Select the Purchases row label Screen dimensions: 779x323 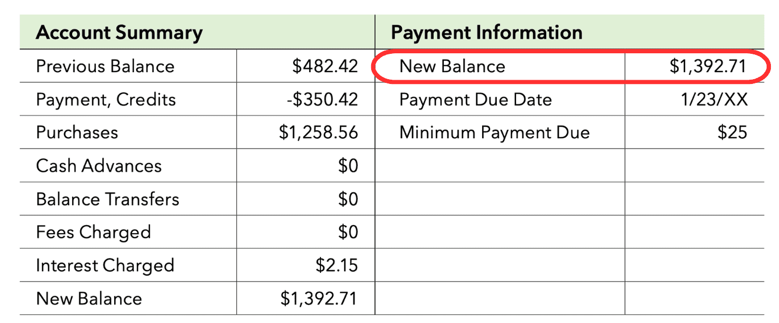76,132
